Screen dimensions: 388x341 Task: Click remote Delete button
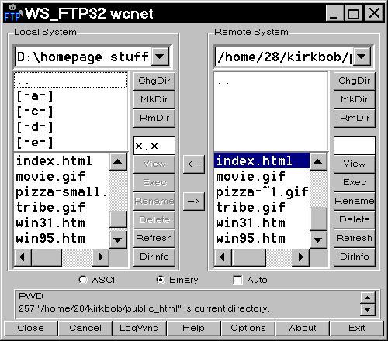pyautogui.click(x=355, y=219)
